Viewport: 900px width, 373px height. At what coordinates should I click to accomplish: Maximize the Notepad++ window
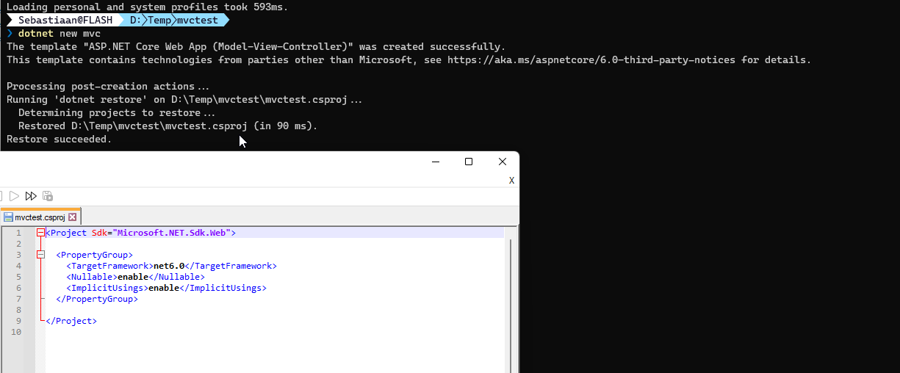click(x=469, y=162)
